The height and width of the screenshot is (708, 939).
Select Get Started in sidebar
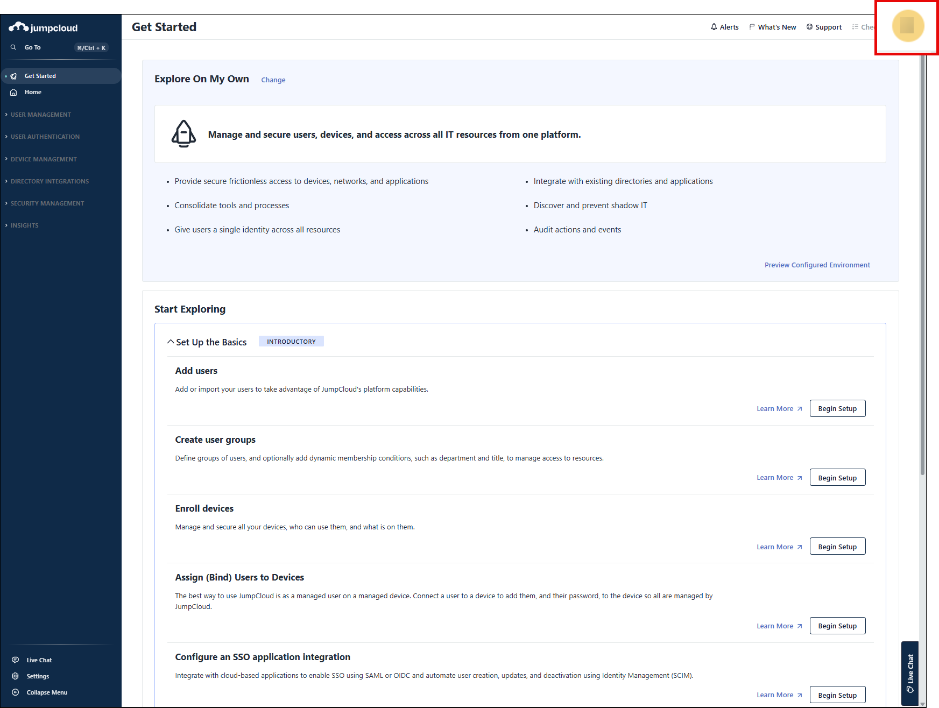coord(40,76)
